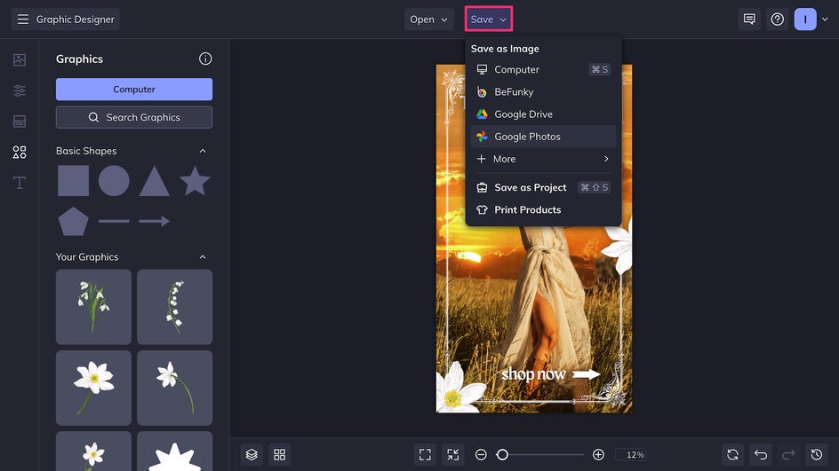This screenshot has width=839, height=471.
Task: Redo the last action
Action: pyautogui.click(x=788, y=454)
